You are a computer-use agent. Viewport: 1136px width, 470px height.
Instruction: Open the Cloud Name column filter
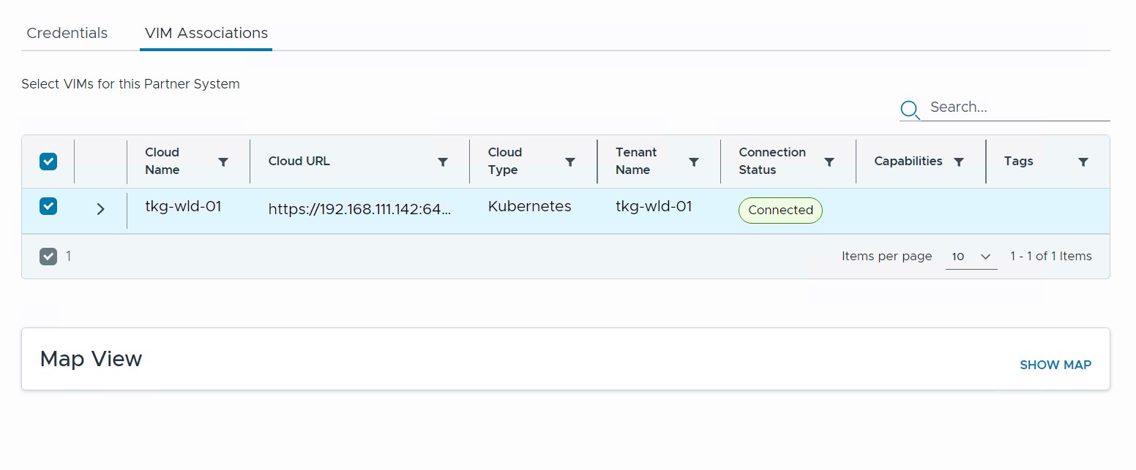223,162
